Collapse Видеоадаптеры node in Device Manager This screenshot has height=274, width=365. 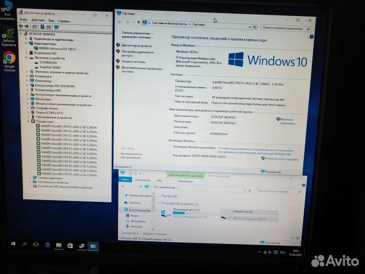(26, 43)
